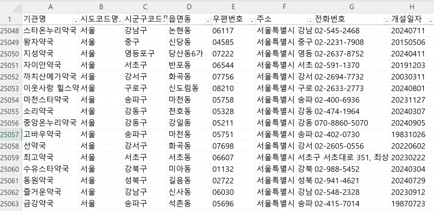434x211 pixels.
Task: Click phone number 070-8860-5070
Action: tap(352, 123)
